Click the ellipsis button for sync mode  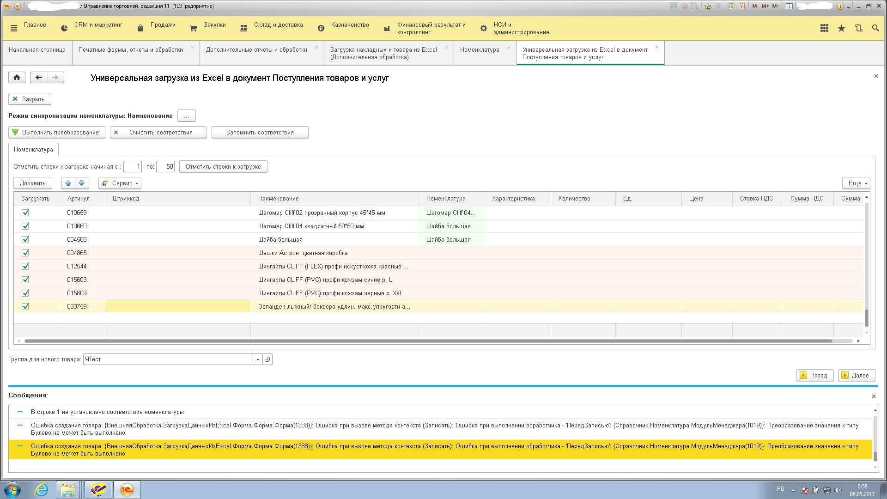coord(187,116)
